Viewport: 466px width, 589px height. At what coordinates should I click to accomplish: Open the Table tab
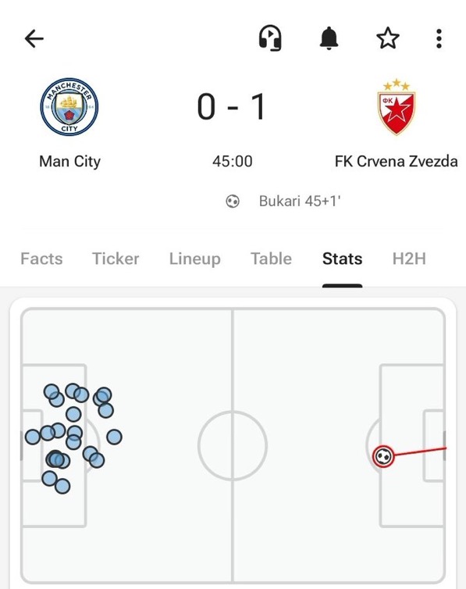tap(271, 259)
